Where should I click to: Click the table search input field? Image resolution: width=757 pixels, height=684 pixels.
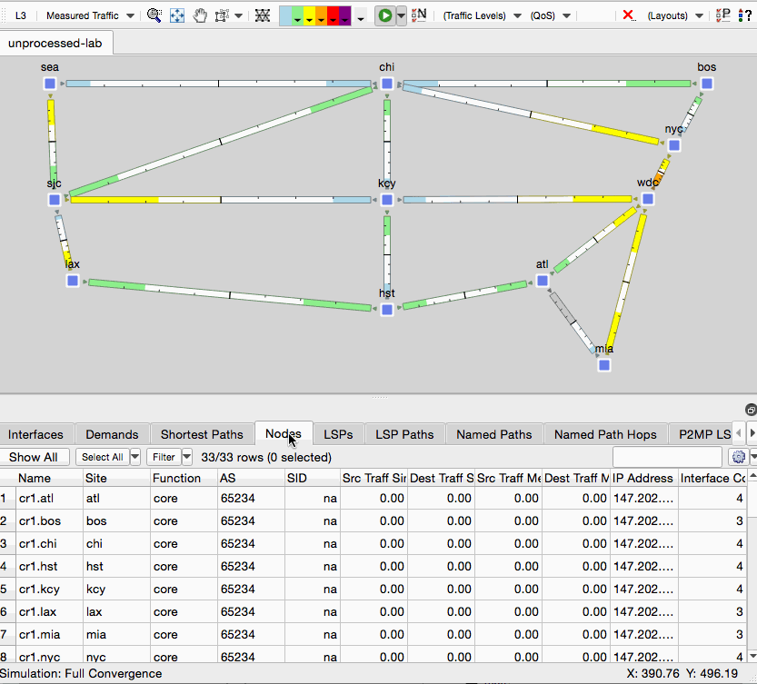[x=667, y=457]
